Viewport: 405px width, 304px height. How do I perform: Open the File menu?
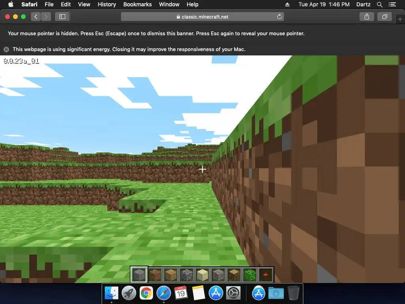click(x=49, y=4)
